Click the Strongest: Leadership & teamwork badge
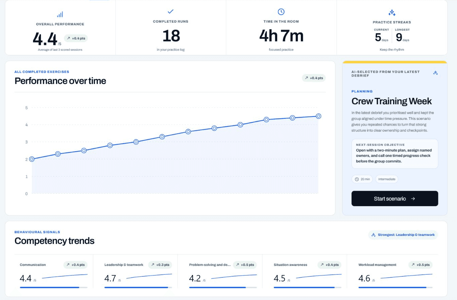Screen dimensions: 457x300 [403, 235]
